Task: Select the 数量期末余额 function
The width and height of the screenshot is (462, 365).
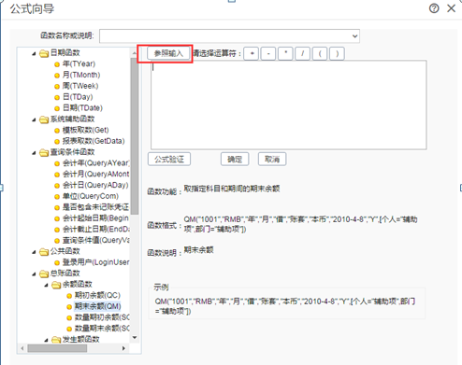Action: [x=102, y=329]
